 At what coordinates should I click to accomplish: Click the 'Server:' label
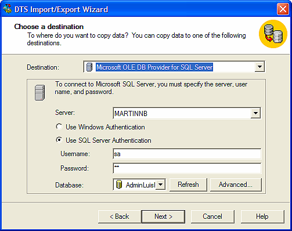pos(65,113)
